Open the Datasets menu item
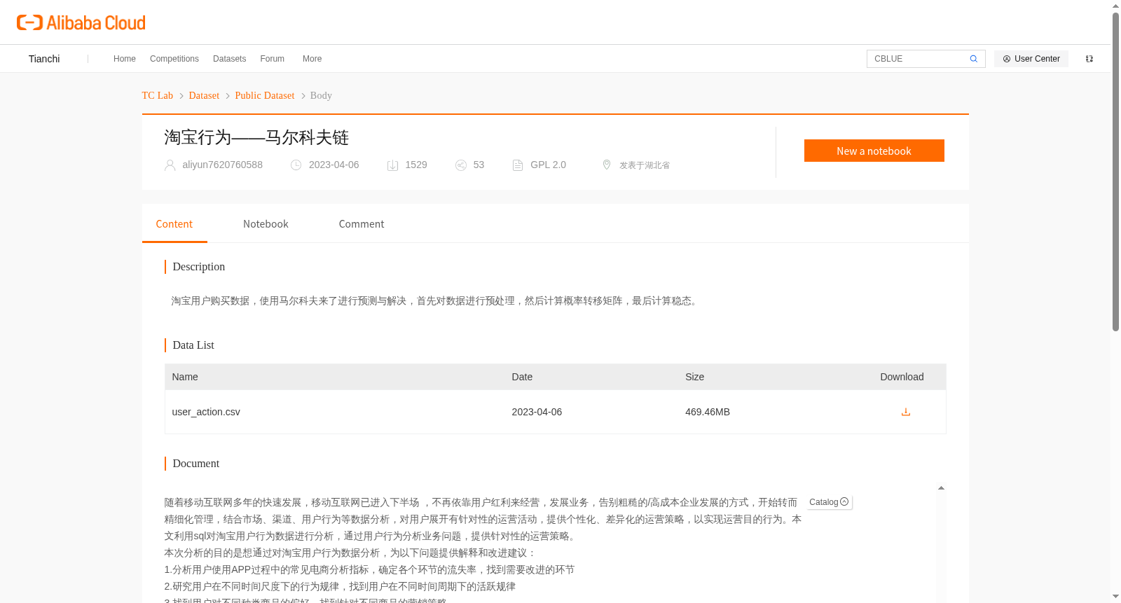 pos(229,59)
